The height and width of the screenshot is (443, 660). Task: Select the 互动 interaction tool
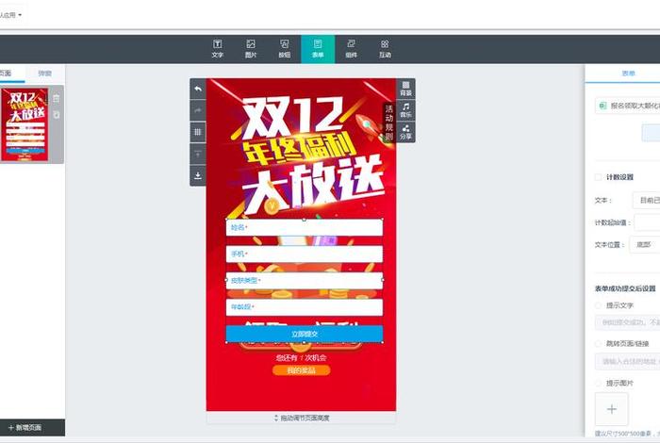385,49
